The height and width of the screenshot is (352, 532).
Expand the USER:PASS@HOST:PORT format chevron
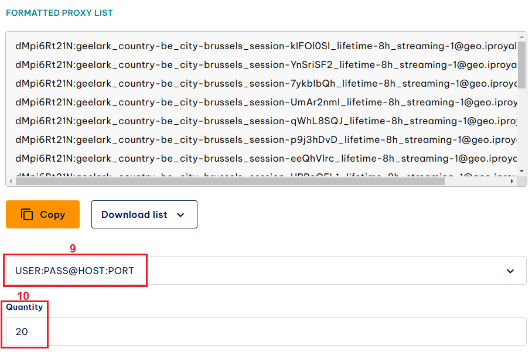point(510,271)
